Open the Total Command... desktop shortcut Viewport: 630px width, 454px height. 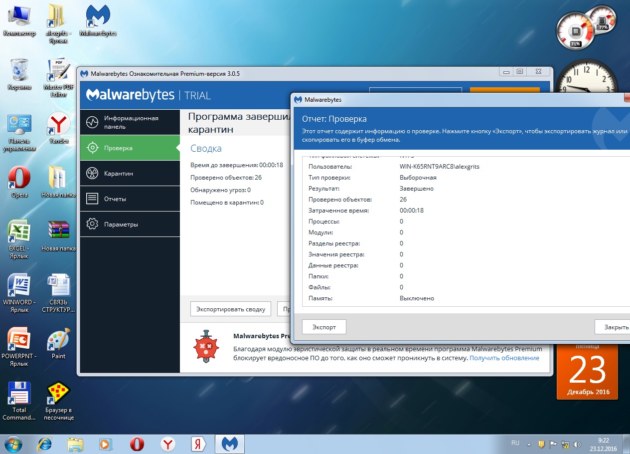tap(19, 401)
